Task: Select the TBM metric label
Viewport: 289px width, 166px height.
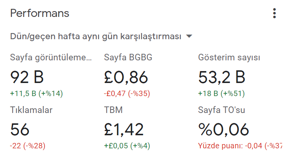Action: [113, 110]
